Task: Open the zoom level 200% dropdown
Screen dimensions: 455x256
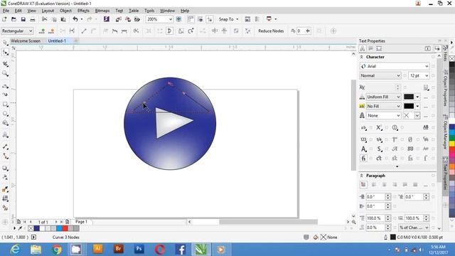Action: (171, 19)
